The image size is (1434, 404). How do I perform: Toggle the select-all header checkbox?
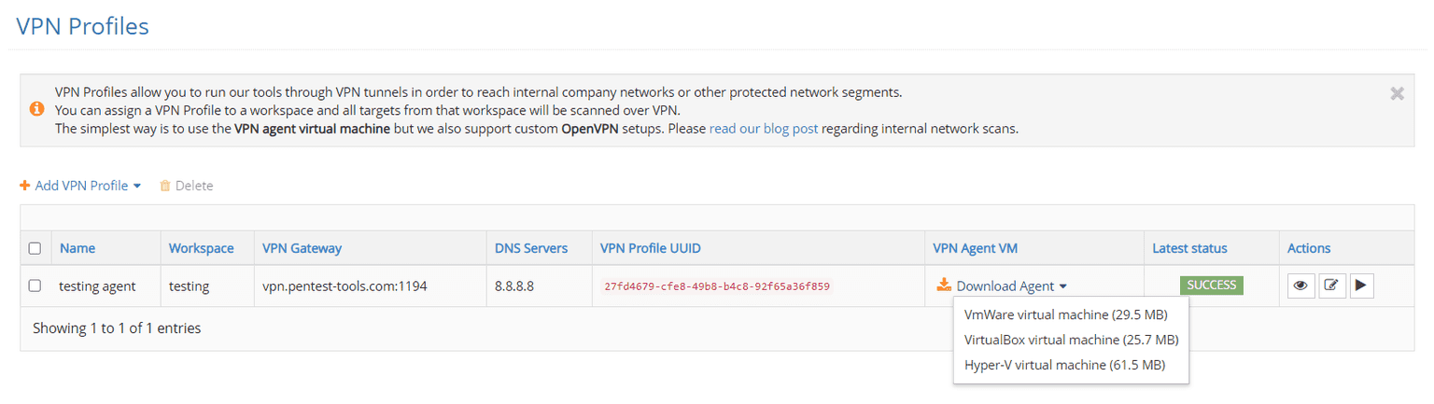point(35,248)
